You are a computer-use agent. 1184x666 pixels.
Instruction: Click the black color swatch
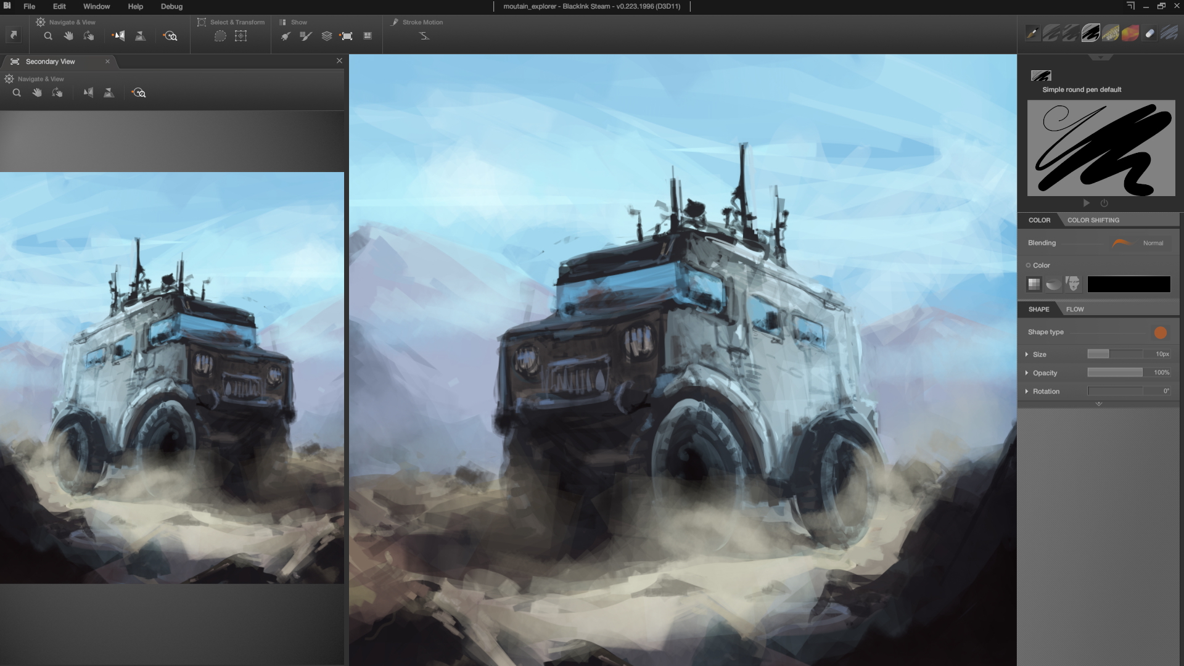(x=1128, y=284)
